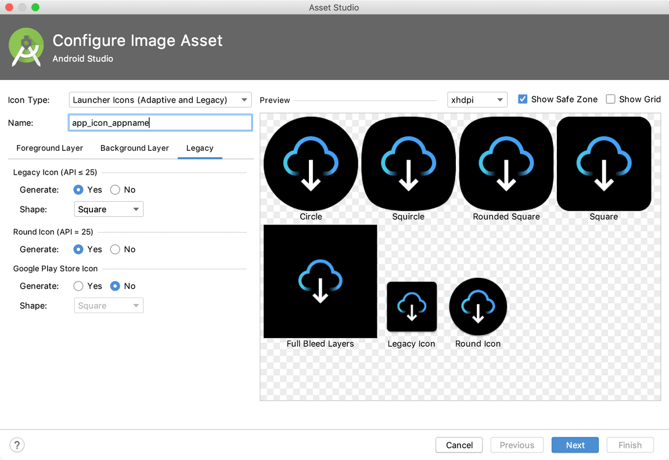The width and height of the screenshot is (669, 460).
Task: Click the Name input field
Action: pyautogui.click(x=160, y=122)
